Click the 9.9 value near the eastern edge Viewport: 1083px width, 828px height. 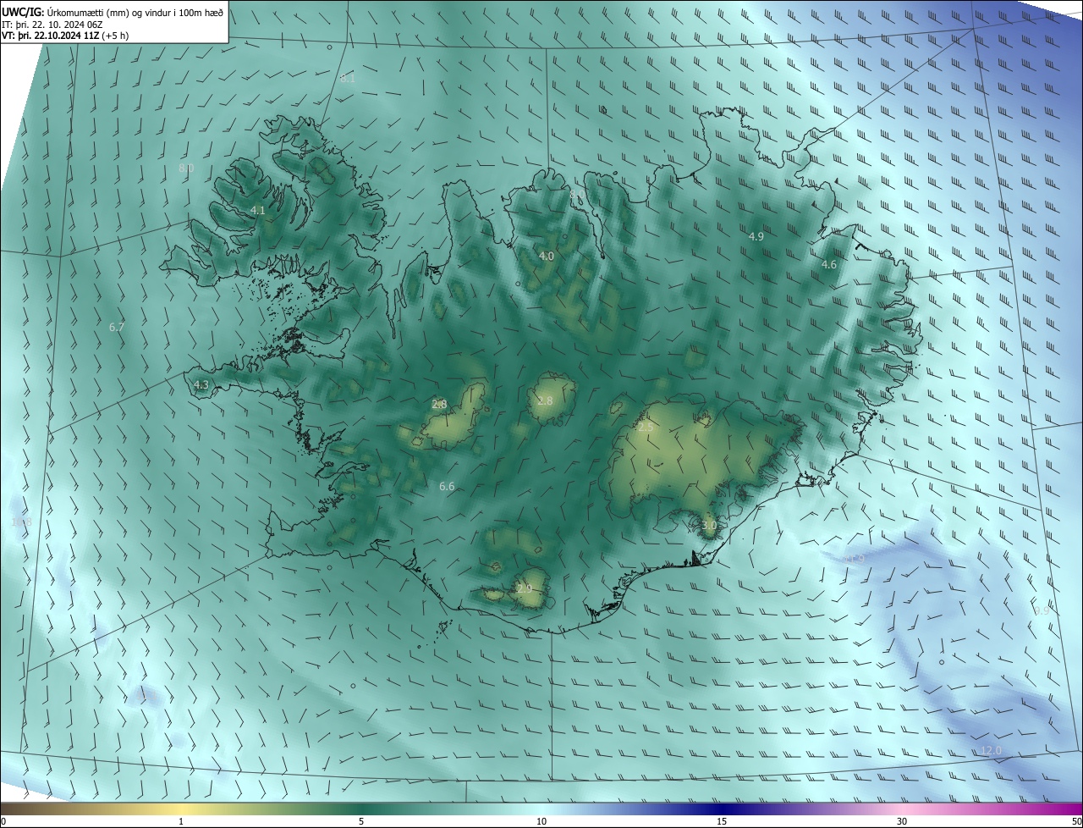coord(1042,610)
